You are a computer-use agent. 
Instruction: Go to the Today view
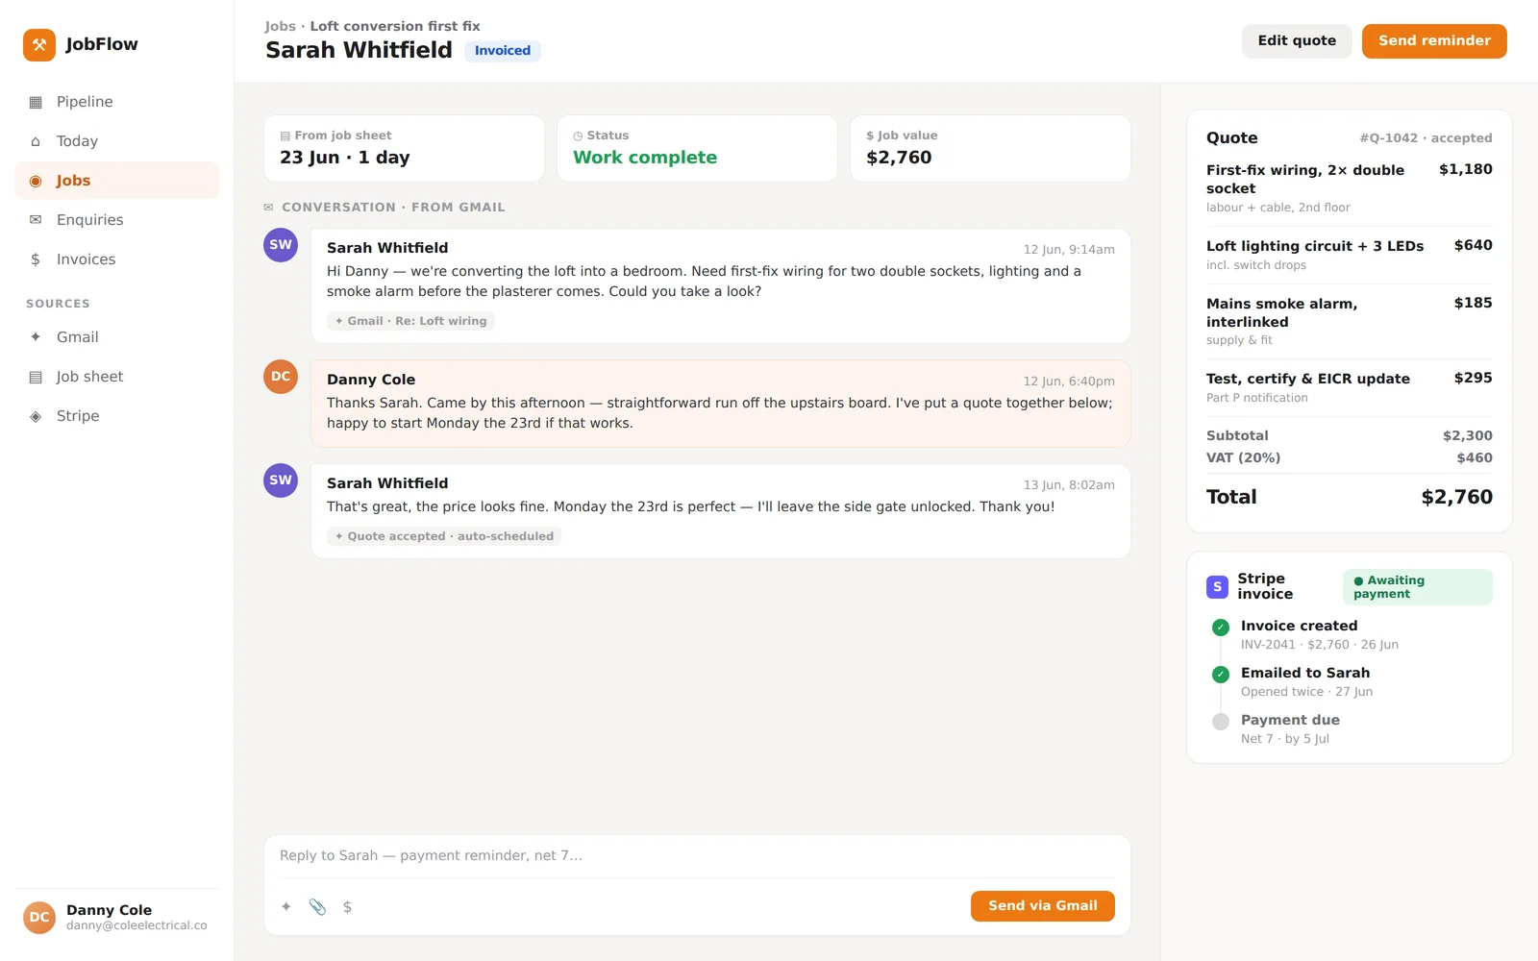pos(117,141)
